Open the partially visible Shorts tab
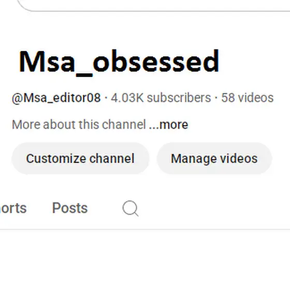 click(x=13, y=208)
